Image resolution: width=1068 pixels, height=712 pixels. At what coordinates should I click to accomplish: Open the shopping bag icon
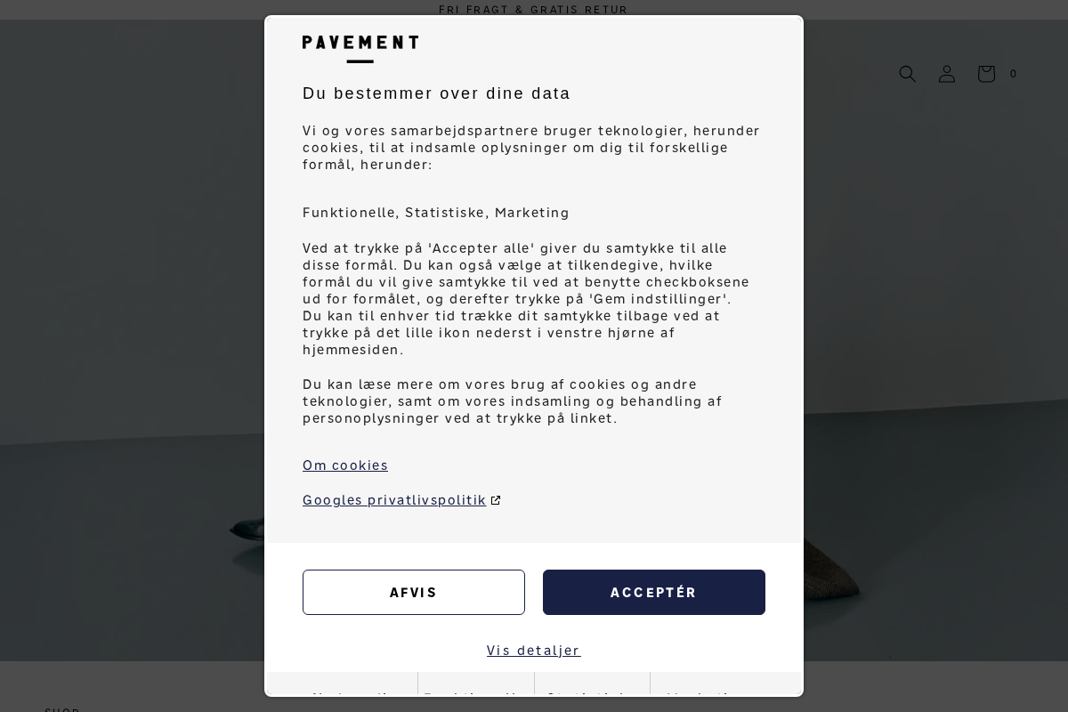tap(986, 74)
